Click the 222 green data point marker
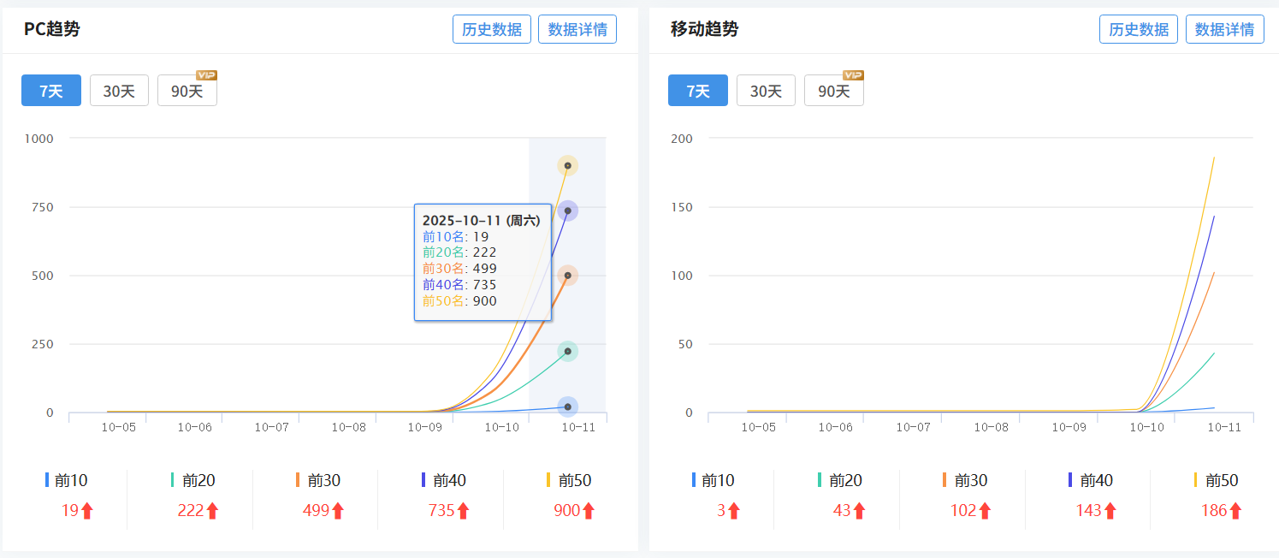Image resolution: width=1279 pixels, height=558 pixels. coord(567,352)
